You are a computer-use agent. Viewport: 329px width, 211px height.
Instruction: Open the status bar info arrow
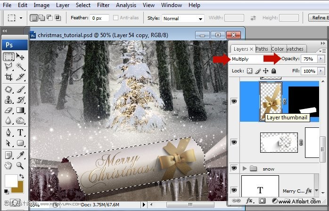coord(144,204)
